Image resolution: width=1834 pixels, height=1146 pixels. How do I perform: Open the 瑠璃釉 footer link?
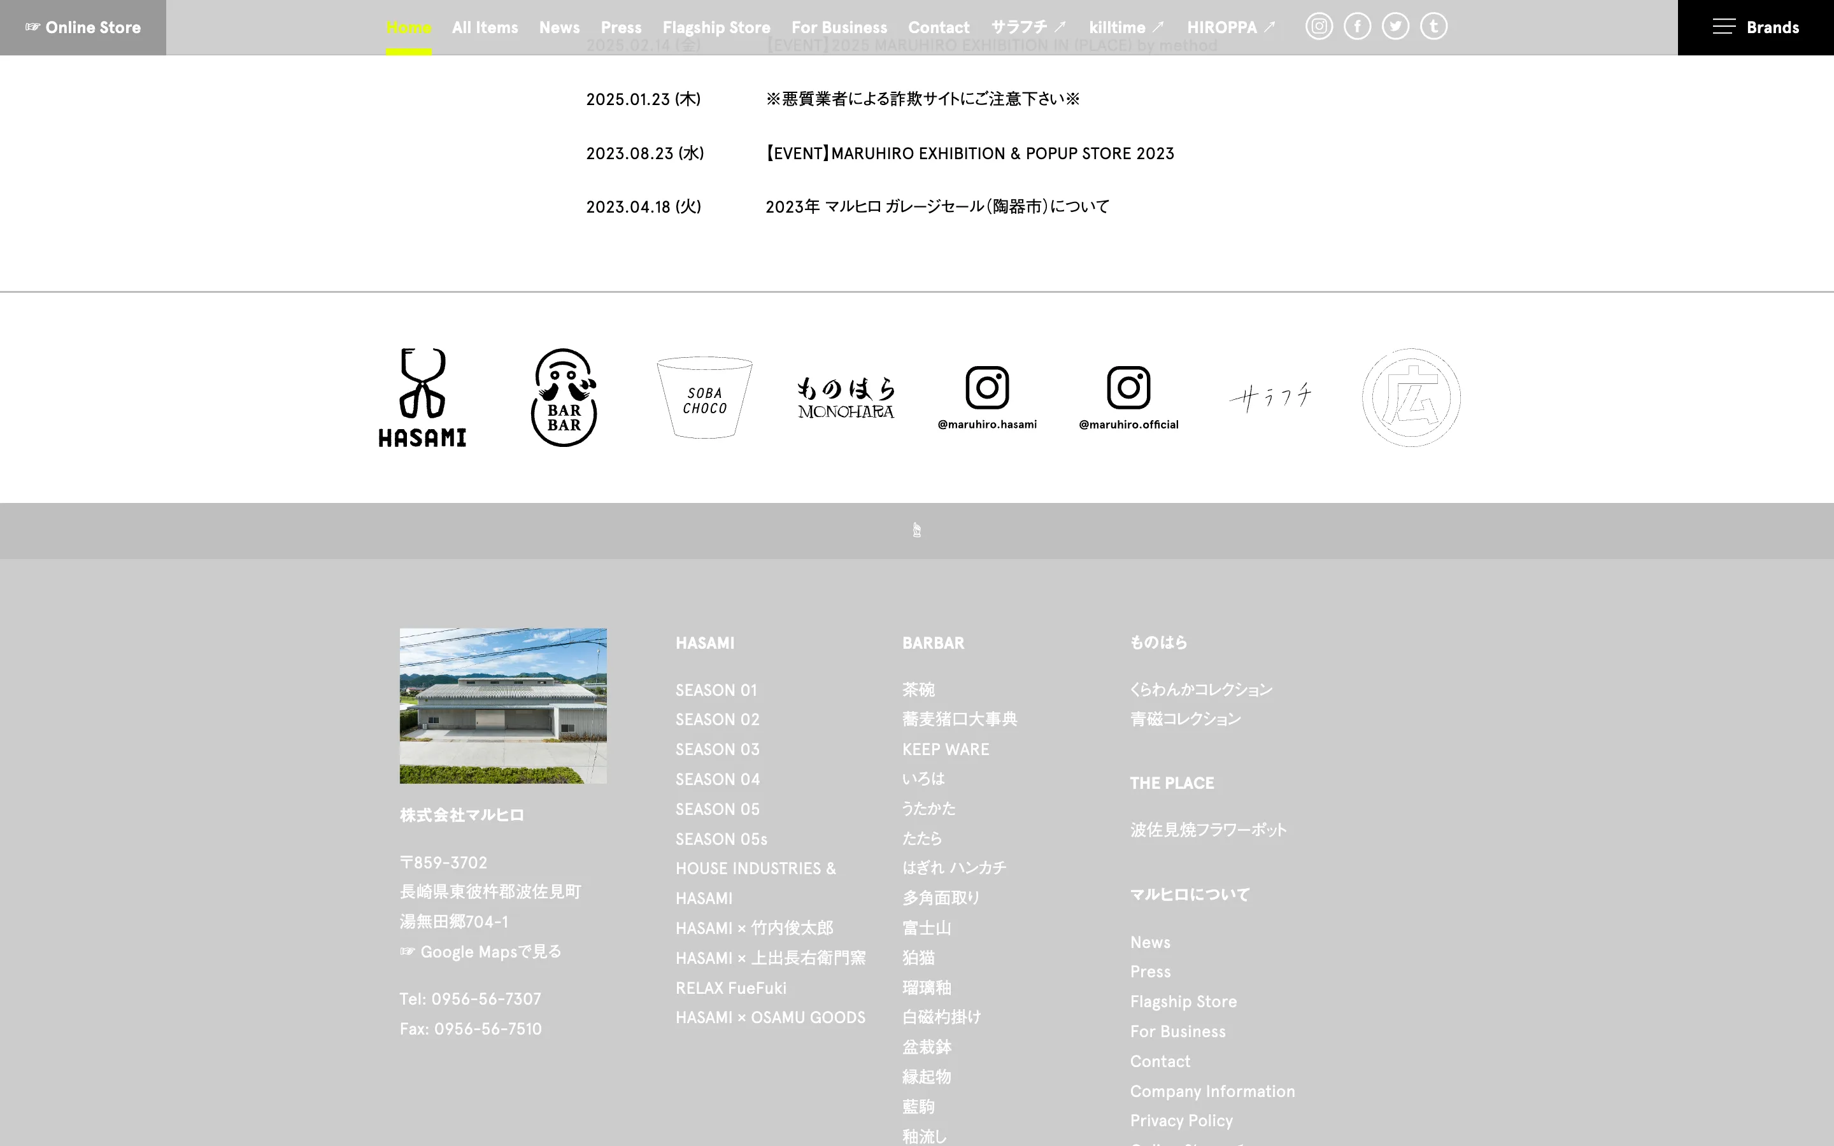[x=926, y=987]
